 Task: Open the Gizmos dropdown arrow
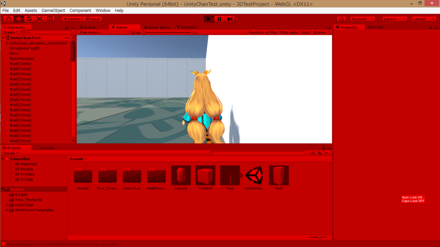coord(329,33)
